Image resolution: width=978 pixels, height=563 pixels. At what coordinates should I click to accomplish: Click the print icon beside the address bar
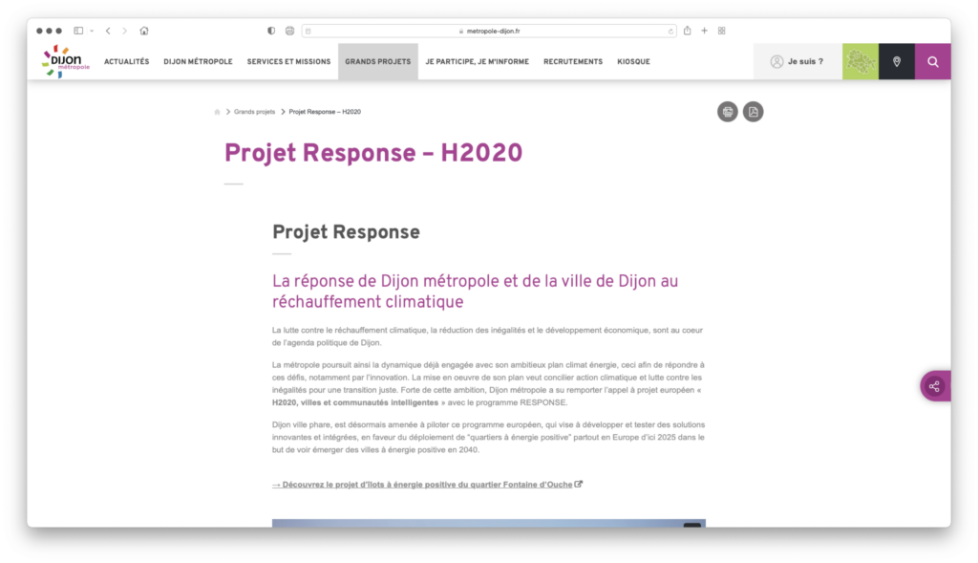(290, 31)
